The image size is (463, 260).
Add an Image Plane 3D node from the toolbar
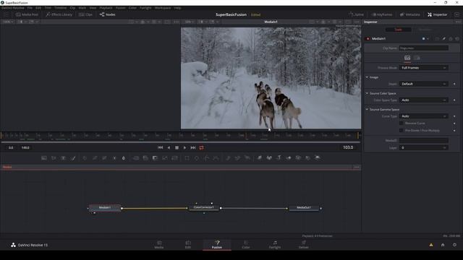(259, 158)
